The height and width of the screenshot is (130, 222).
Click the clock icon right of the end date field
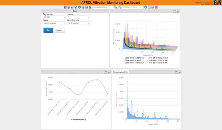pyautogui.click(x=145, y=7)
